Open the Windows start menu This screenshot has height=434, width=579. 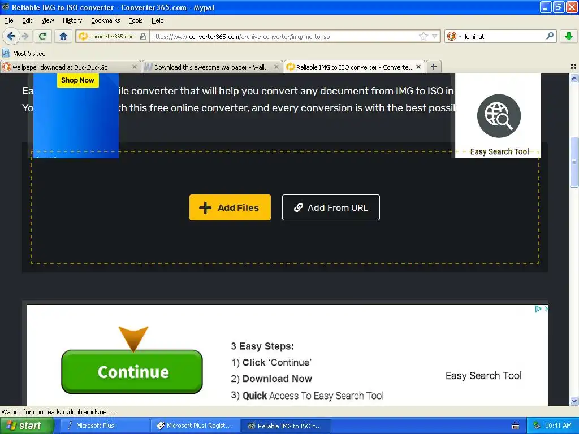27,426
